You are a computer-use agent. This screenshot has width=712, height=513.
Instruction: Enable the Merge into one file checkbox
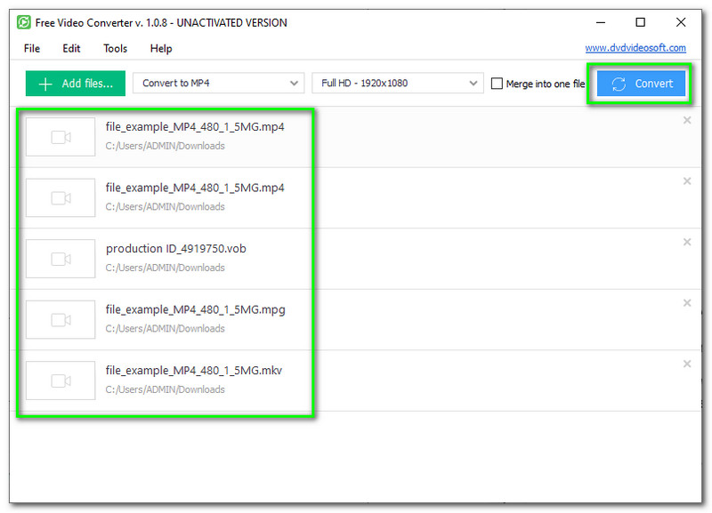coord(498,84)
